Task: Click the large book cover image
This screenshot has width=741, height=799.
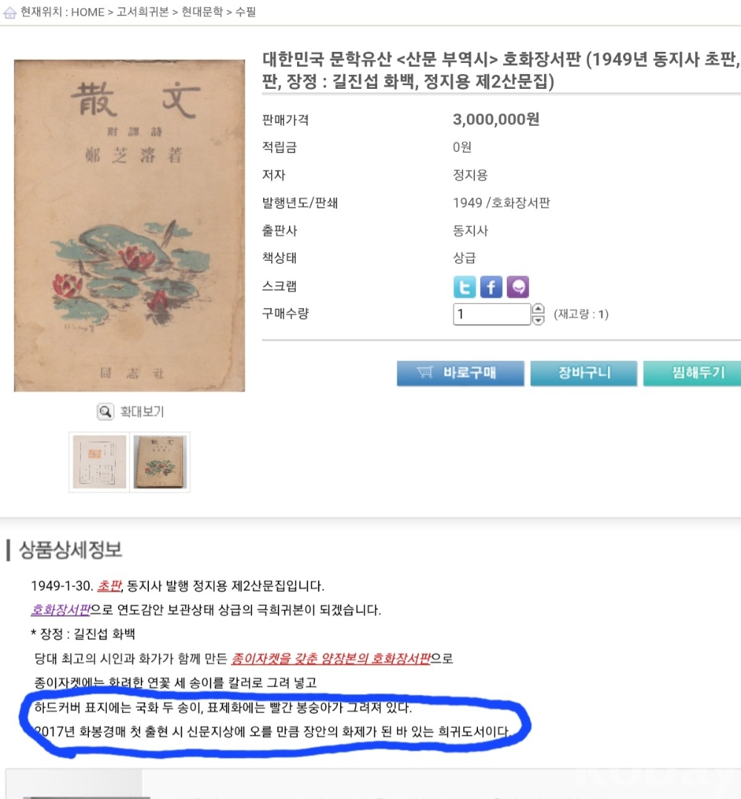Action: [129, 225]
